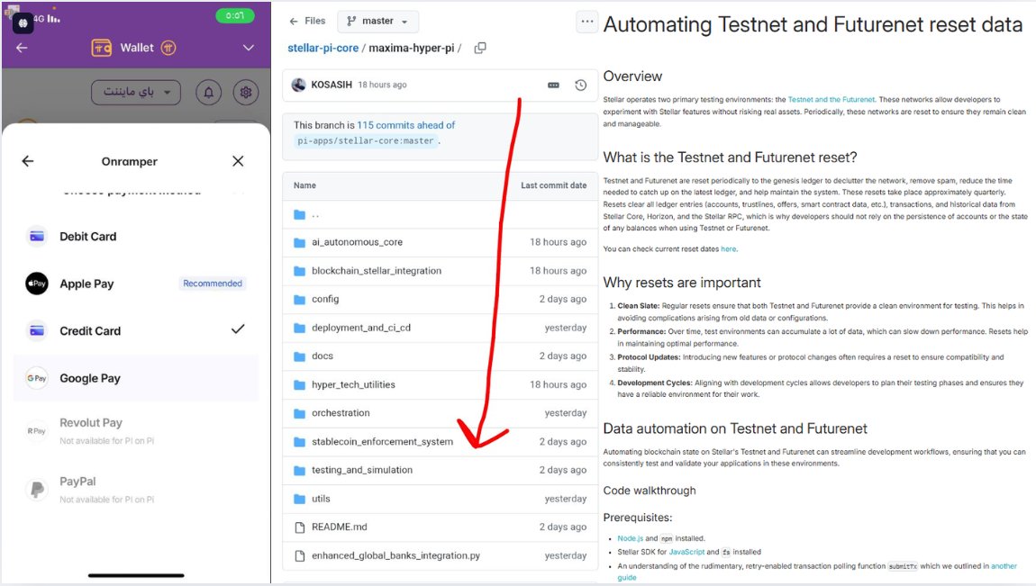Click the 18 hours ago commit time
1036x586 pixels.
click(383, 86)
